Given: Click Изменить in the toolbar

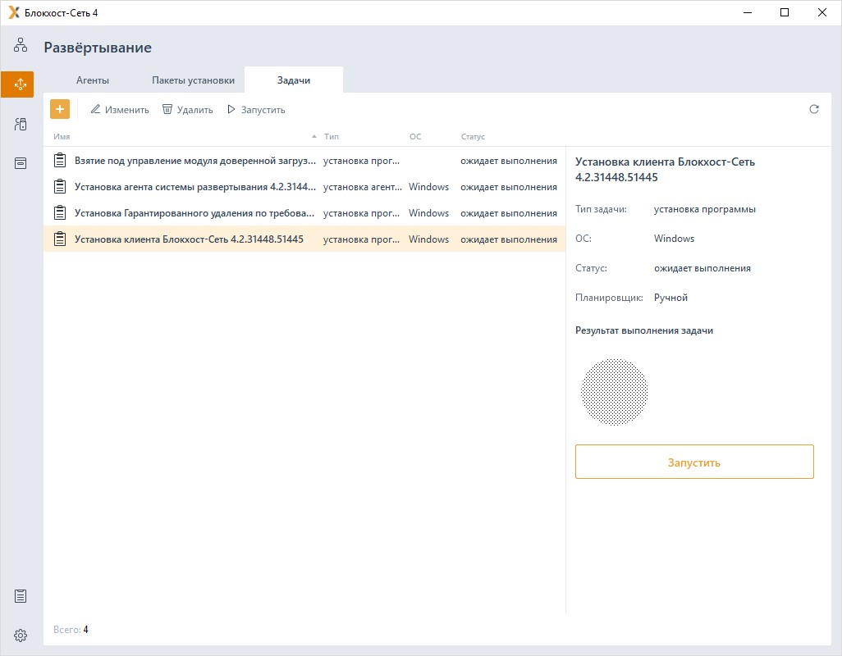Looking at the screenshot, I should click(x=120, y=110).
